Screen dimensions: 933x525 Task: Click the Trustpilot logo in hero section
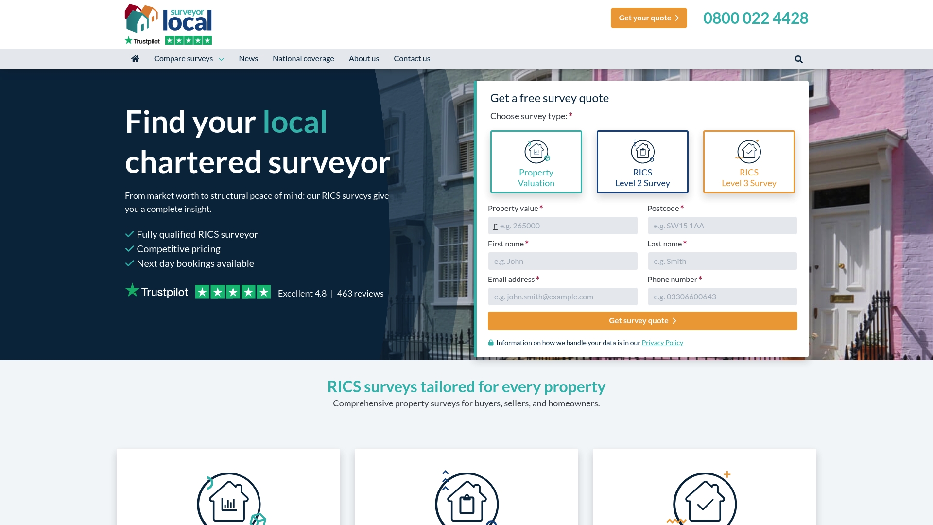pyautogui.click(x=156, y=291)
